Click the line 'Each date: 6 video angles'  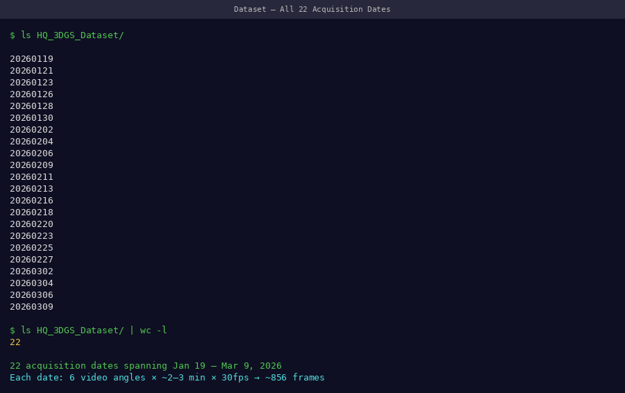(x=167, y=378)
